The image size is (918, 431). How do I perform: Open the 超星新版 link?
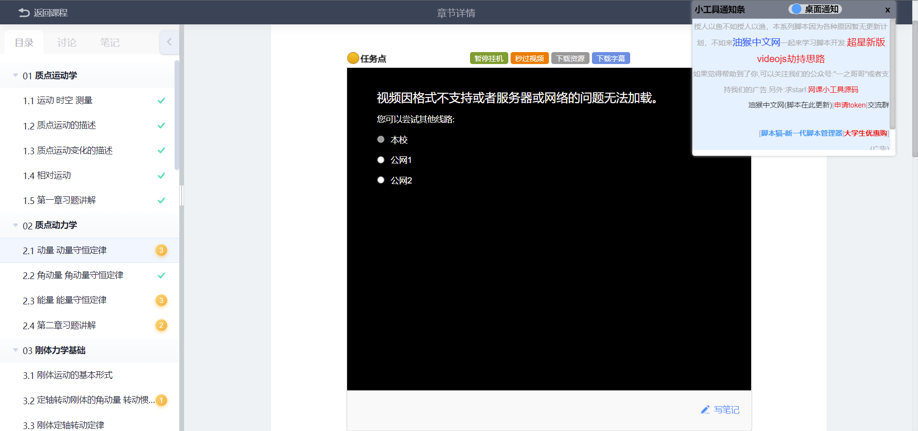coord(866,42)
